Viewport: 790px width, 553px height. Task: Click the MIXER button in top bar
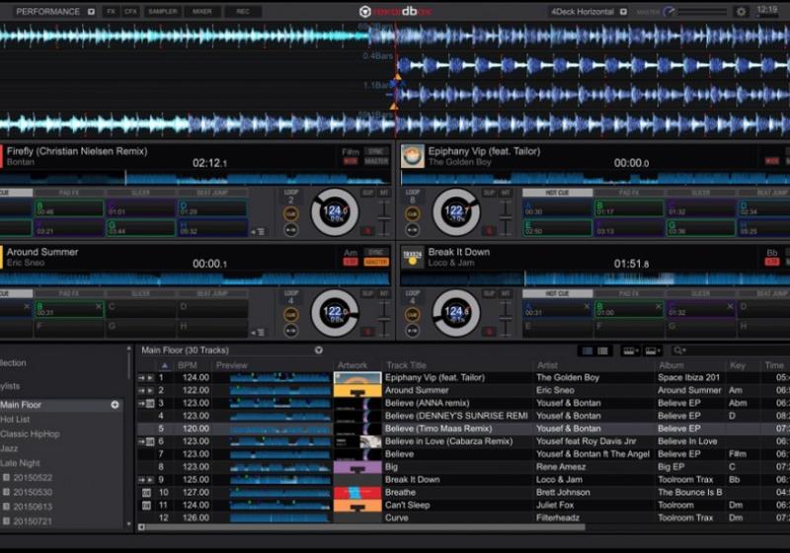coord(202,12)
